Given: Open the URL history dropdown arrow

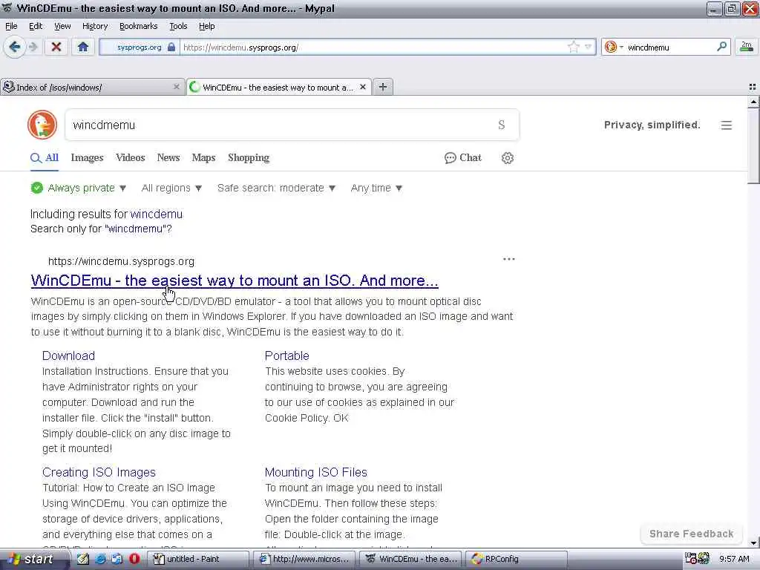Looking at the screenshot, I should (588, 47).
